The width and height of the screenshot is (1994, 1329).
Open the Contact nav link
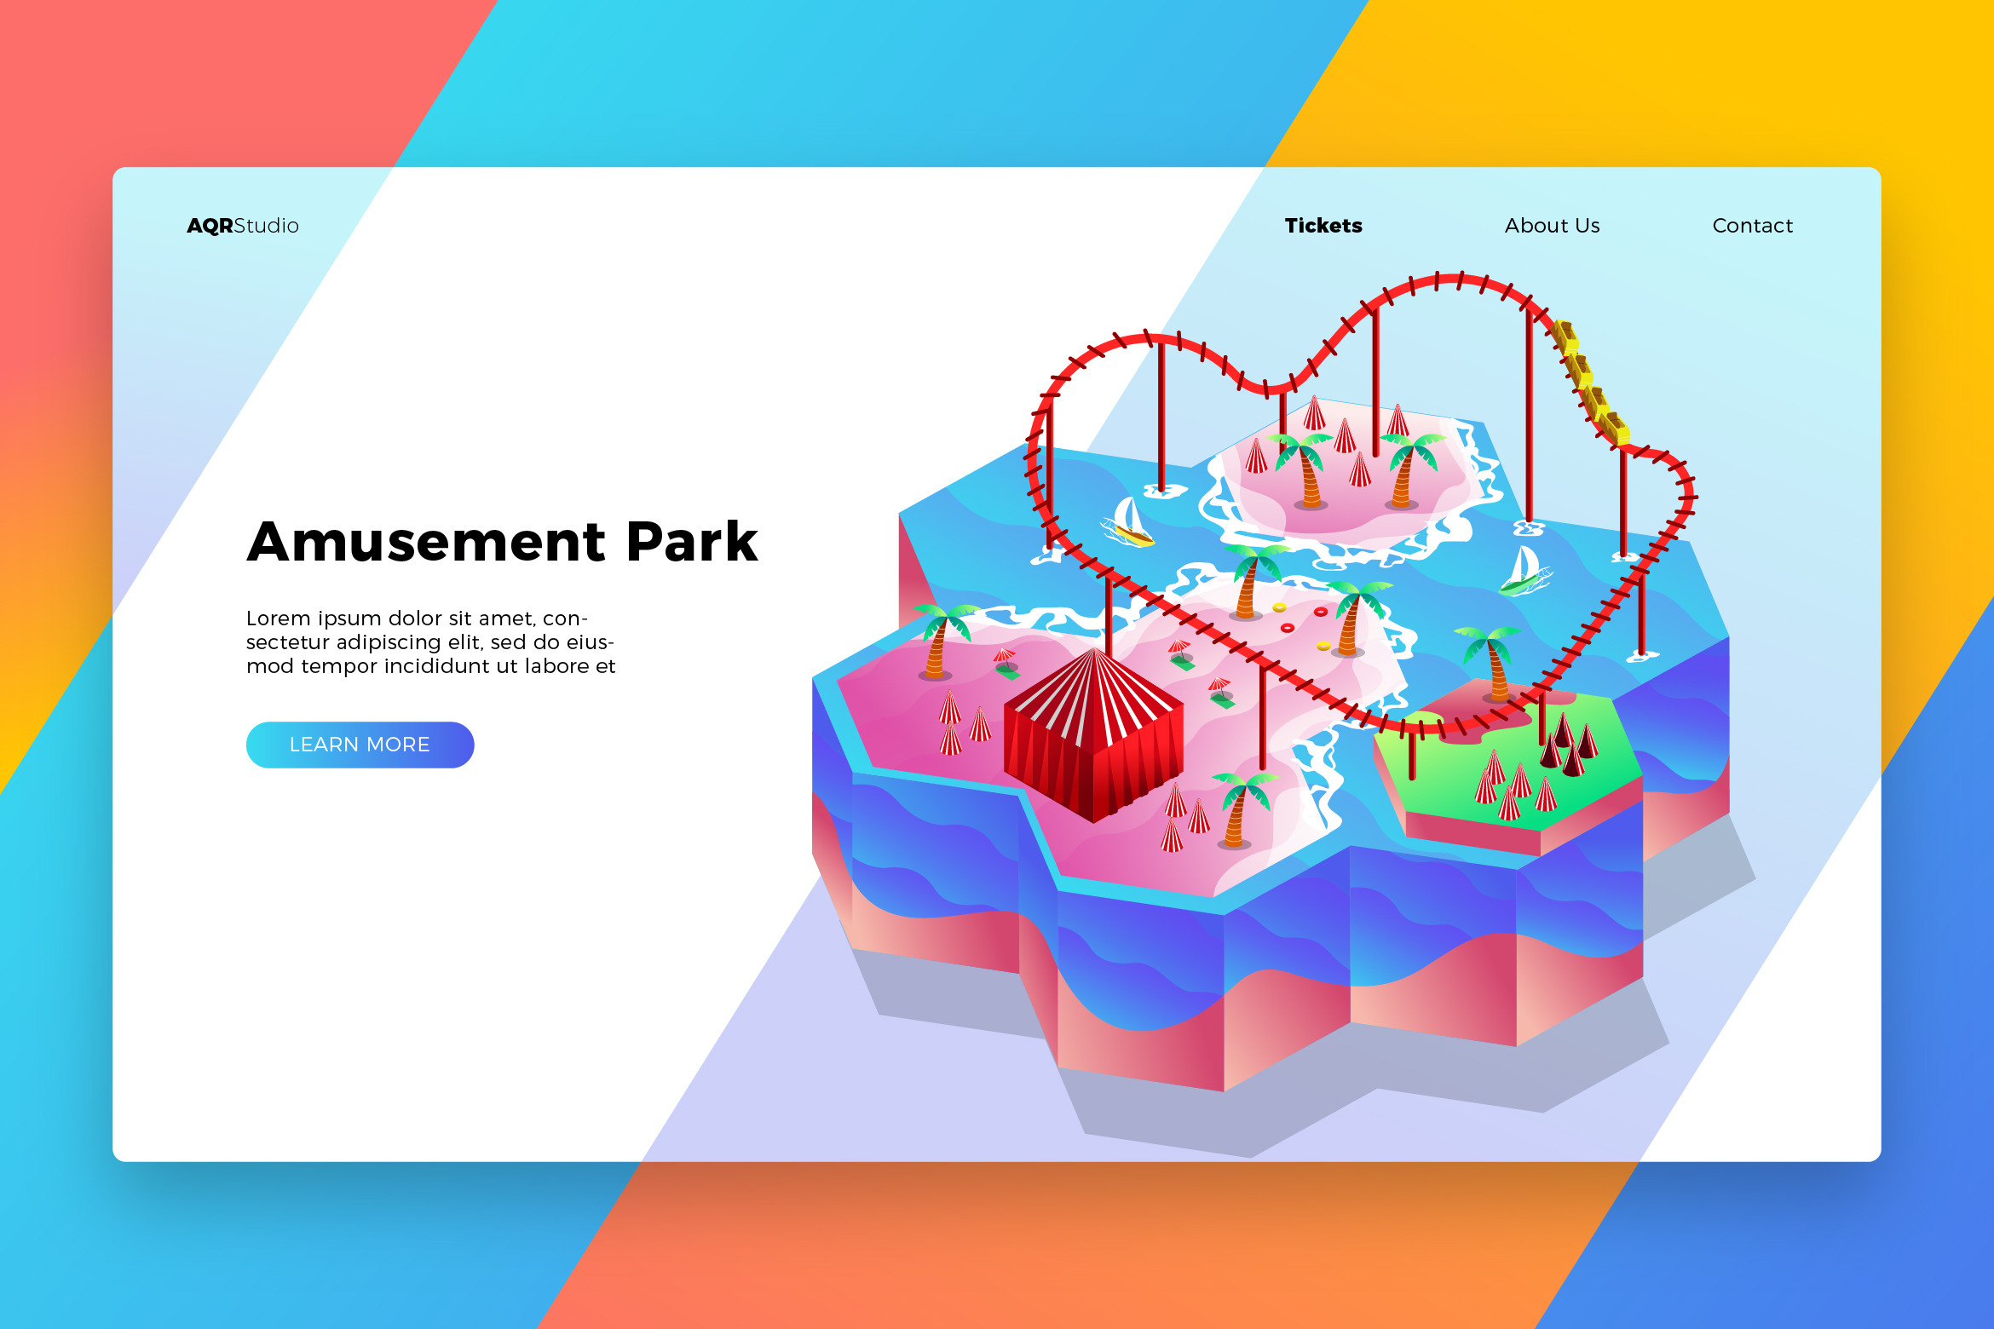(1752, 226)
